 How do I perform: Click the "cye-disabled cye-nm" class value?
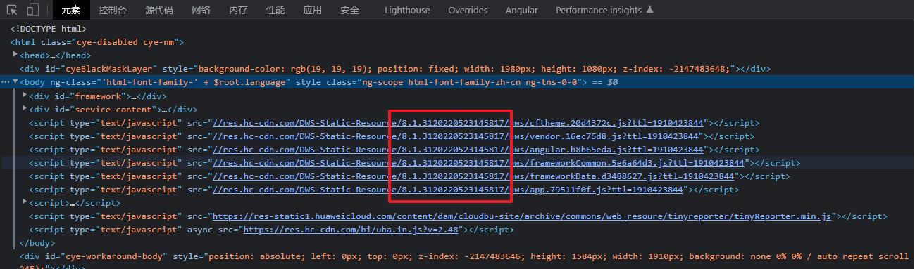[x=127, y=42]
